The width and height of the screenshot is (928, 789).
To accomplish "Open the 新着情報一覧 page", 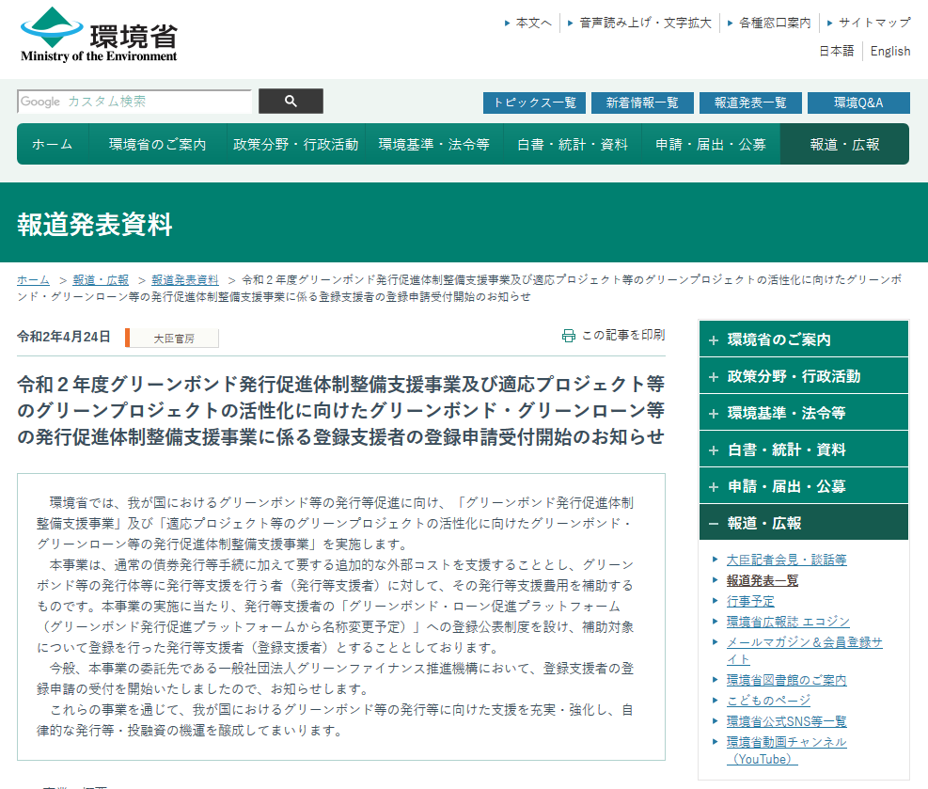I will click(x=642, y=103).
